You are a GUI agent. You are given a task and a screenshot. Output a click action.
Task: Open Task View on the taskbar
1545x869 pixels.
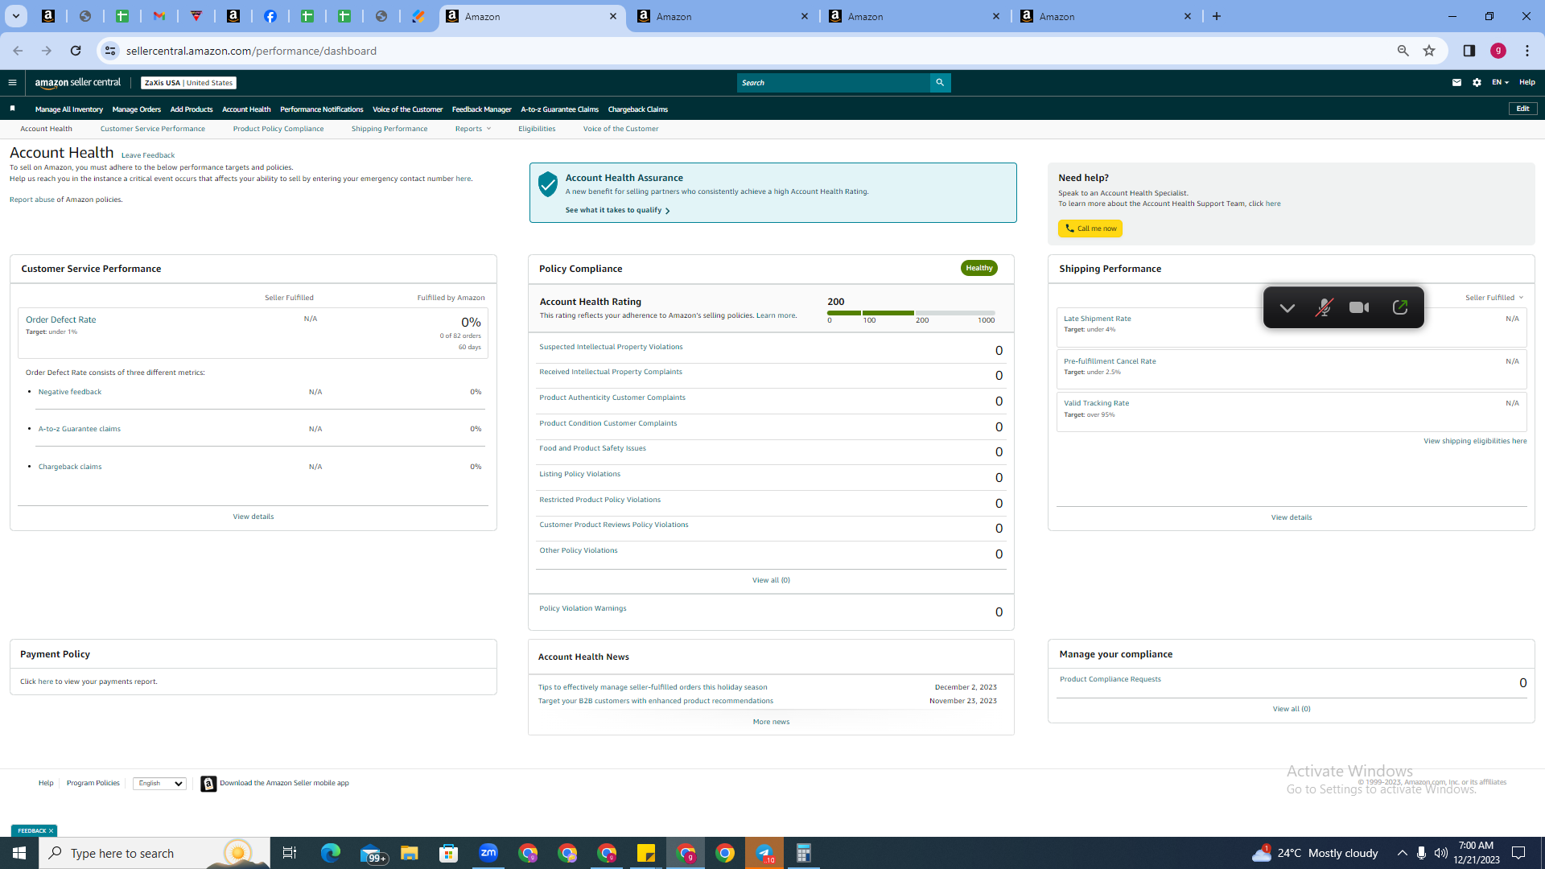tap(290, 853)
